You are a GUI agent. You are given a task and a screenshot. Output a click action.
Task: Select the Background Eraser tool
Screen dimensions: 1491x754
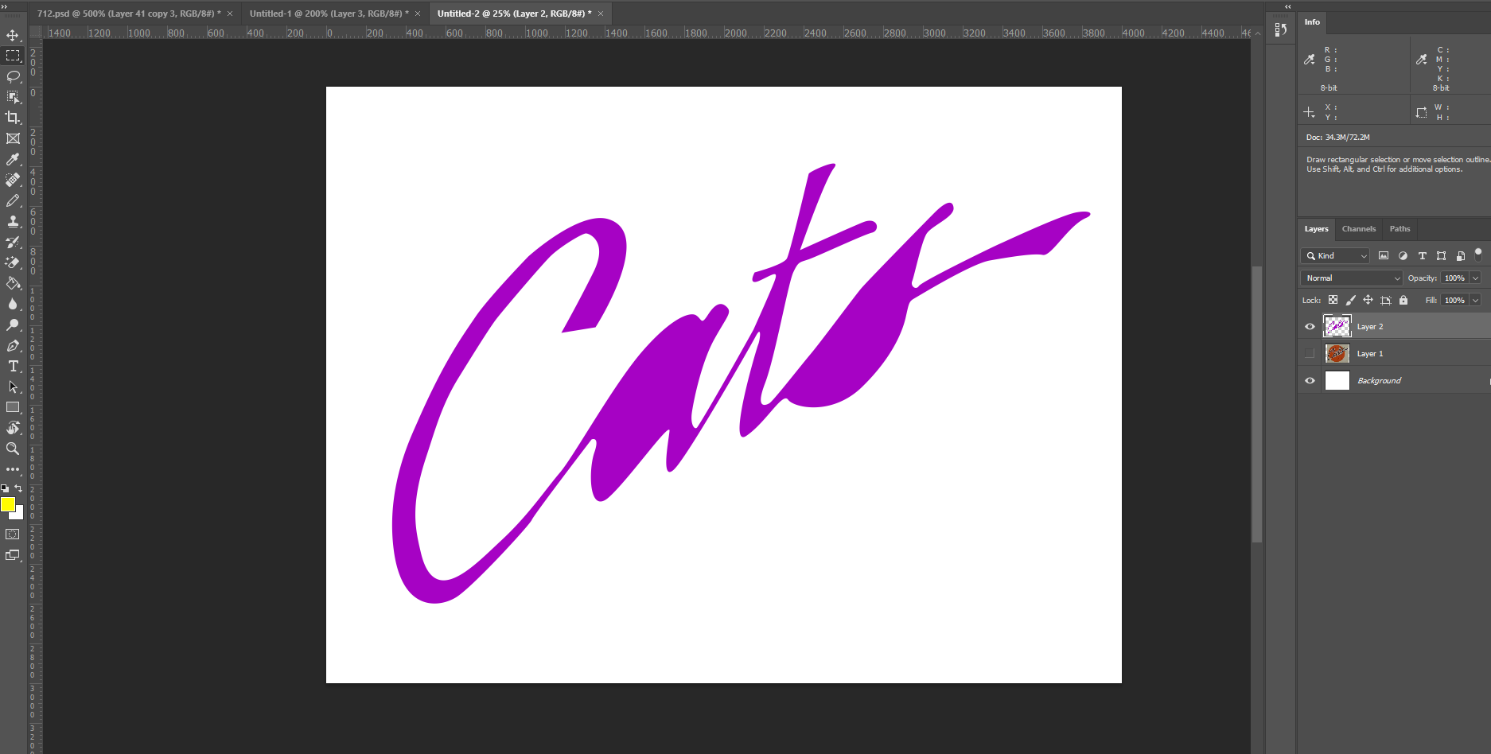(x=13, y=262)
